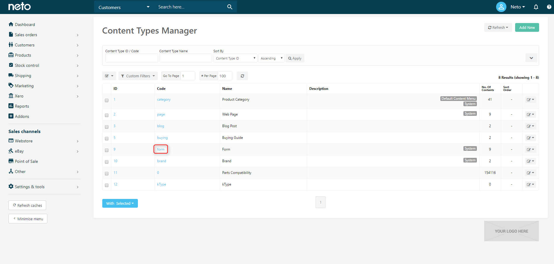Image resolution: width=554 pixels, height=264 pixels.
Task: Click the Refresh caches button
Action: click(x=27, y=205)
